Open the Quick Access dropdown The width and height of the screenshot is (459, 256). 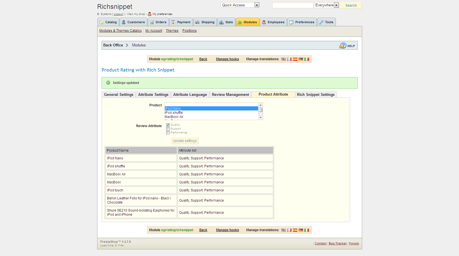240,5
